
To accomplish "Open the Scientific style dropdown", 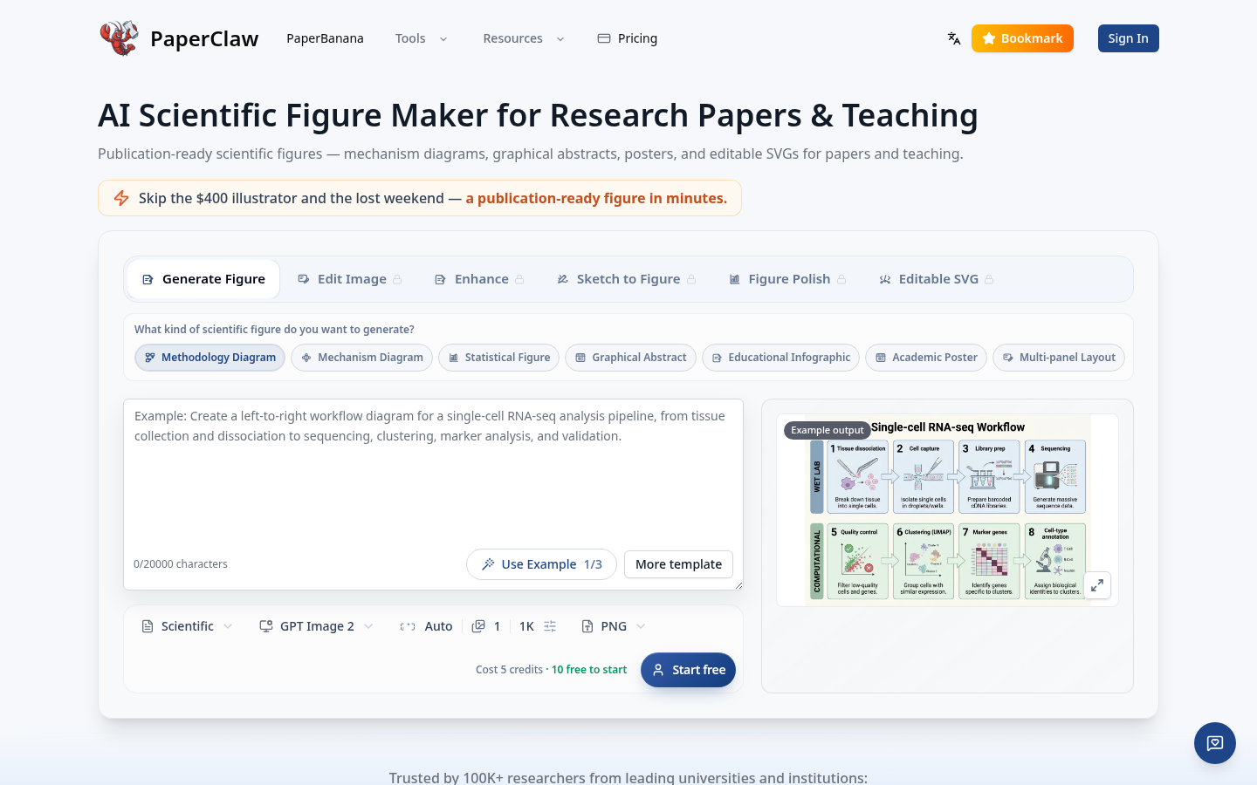I will coord(187,626).
